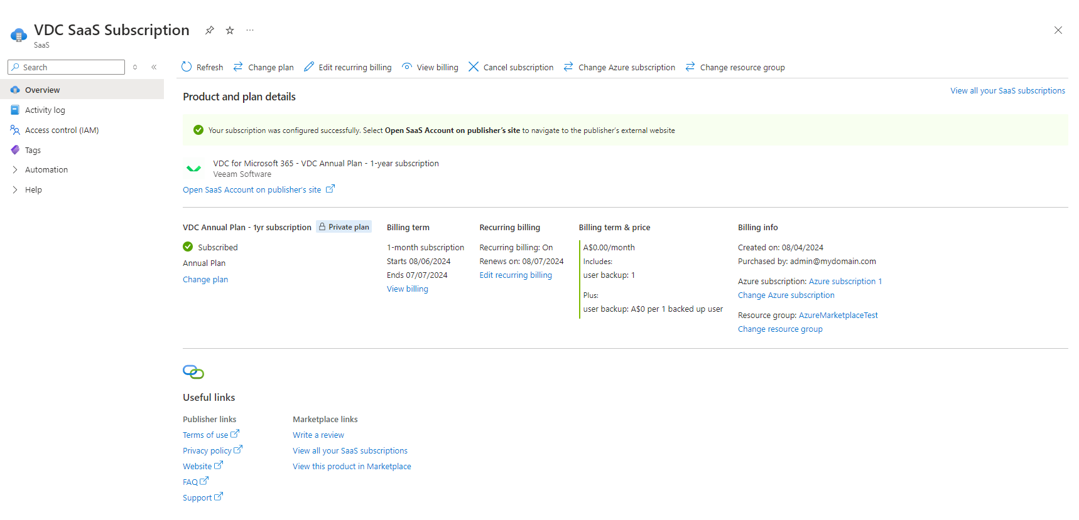1079x520 pixels.
Task: Open the Activity log
Action: pyautogui.click(x=82, y=110)
